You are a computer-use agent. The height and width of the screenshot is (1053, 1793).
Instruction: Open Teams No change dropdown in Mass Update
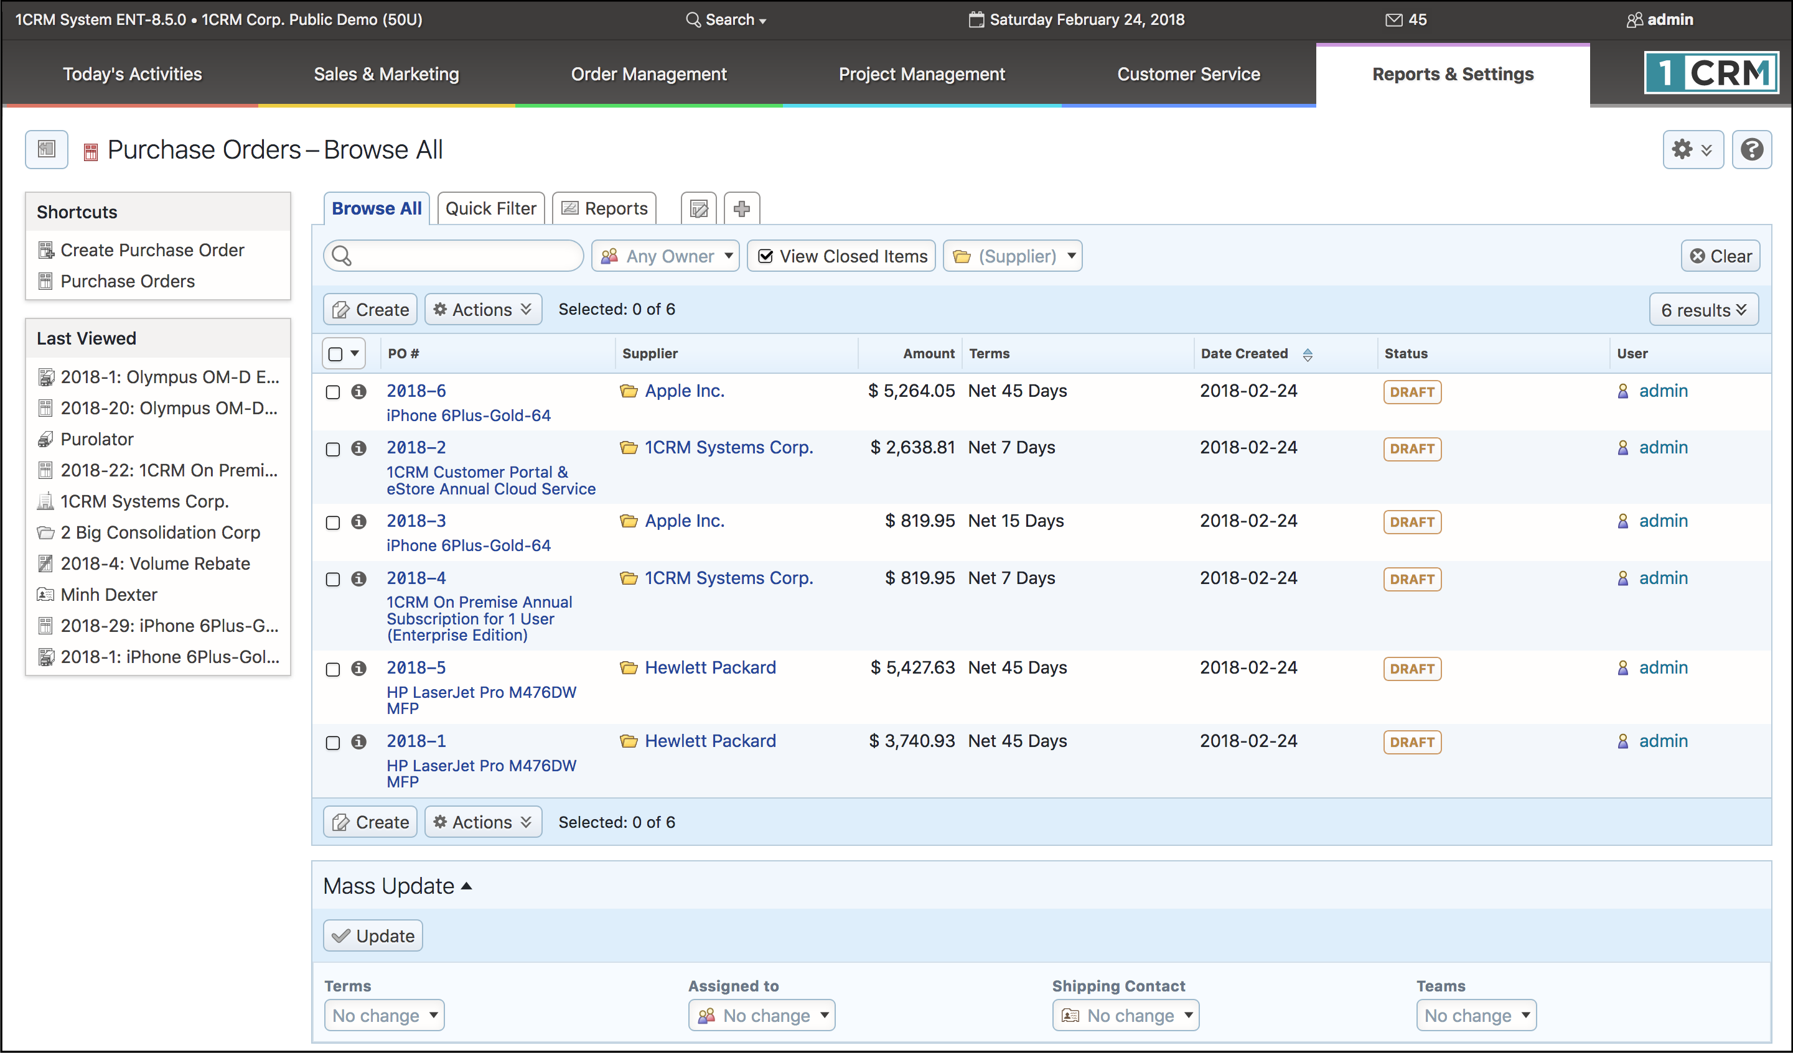(1476, 1015)
